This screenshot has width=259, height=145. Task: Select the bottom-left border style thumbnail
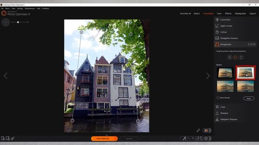point(225,86)
